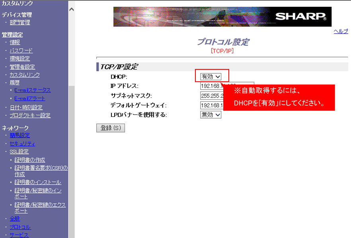Go to the セキュリティ settings
The height and width of the screenshot is (238, 351).
tap(22, 144)
